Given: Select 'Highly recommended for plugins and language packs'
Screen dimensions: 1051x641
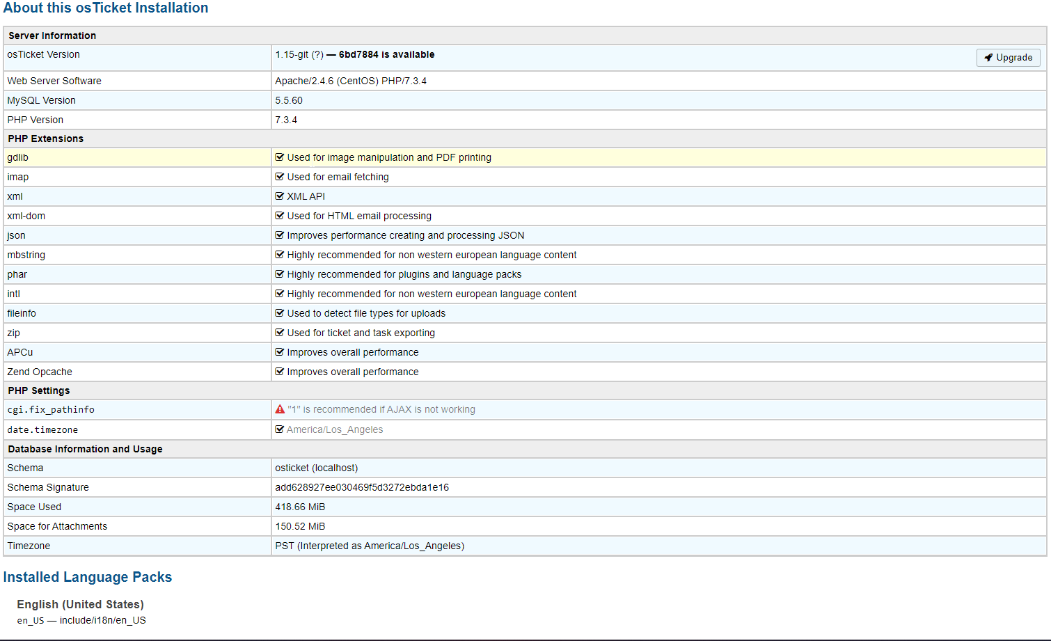Looking at the screenshot, I should pos(404,274).
